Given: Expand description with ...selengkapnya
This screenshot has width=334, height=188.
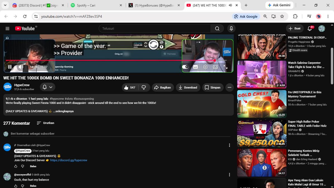Looking at the screenshot, I should pyautogui.click(x=63, y=111).
